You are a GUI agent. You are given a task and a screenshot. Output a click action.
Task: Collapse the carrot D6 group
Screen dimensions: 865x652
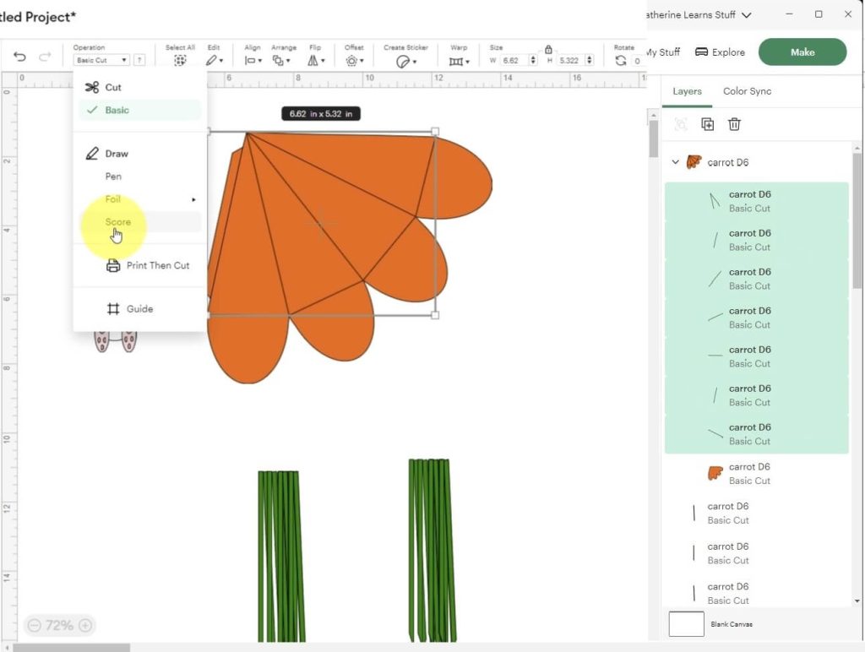click(x=675, y=162)
